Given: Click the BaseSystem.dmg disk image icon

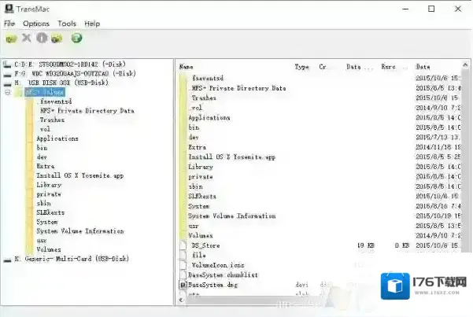Looking at the screenshot, I should pyautogui.click(x=183, y=285).
